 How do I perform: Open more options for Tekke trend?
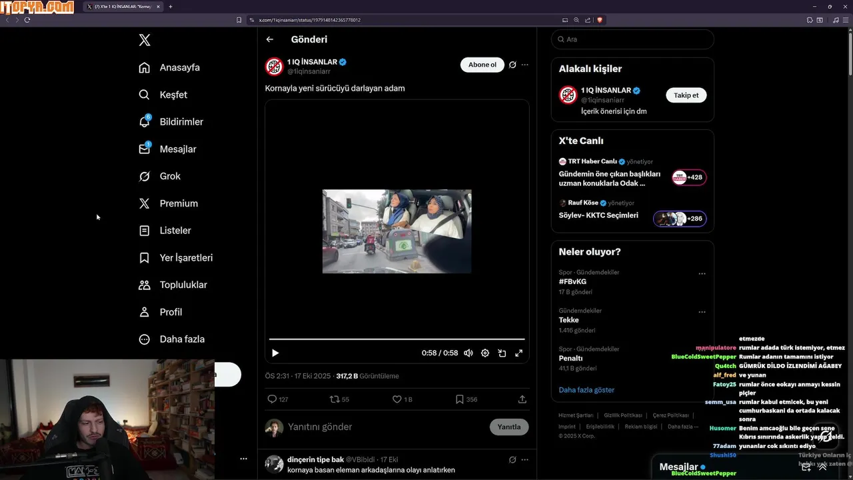[702, 312]
